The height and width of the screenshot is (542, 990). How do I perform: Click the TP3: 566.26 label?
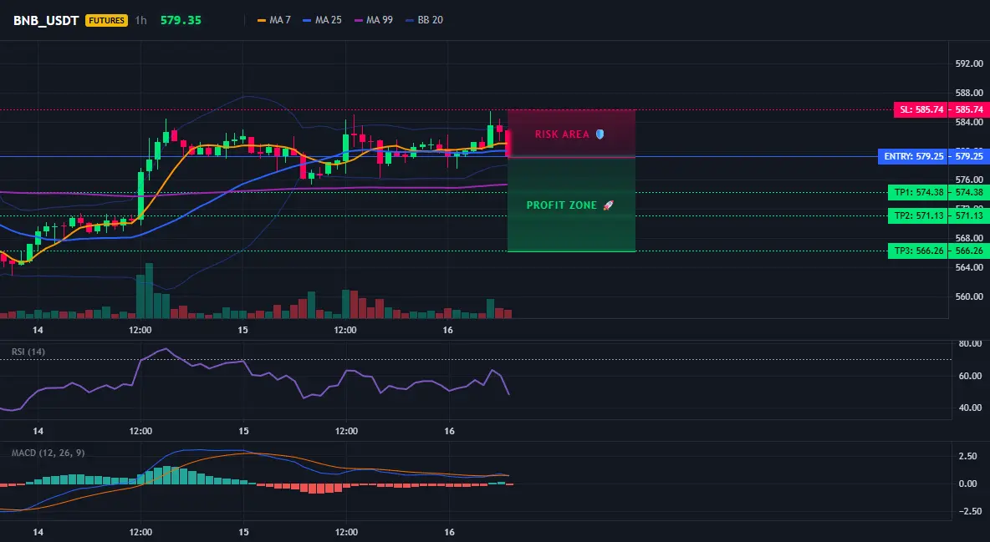click(918, 251)
